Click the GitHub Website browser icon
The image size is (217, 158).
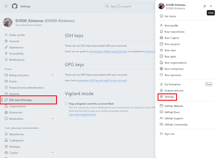click(161, 106)
